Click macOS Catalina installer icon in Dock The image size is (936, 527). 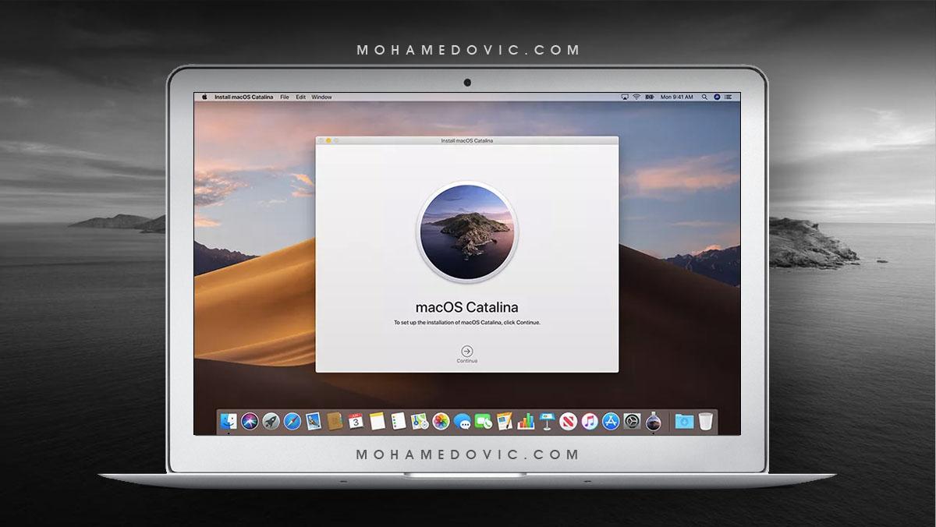[x=653, y=421]
